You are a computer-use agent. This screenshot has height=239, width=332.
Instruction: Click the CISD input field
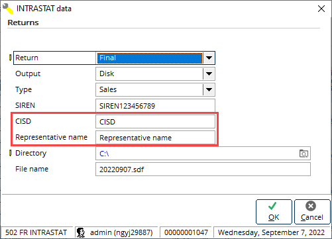155,122
